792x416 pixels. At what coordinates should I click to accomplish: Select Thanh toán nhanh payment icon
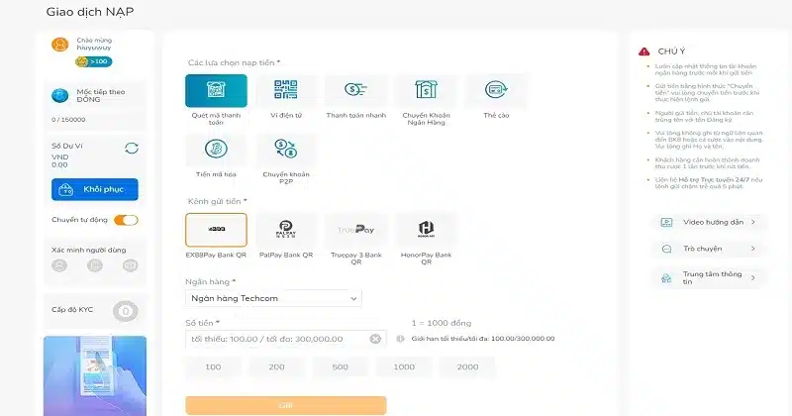coord(356,91)
